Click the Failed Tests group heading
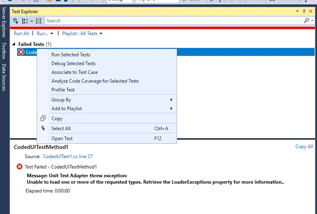This screenshot has height=214, width=317. [x=35, y=44]
